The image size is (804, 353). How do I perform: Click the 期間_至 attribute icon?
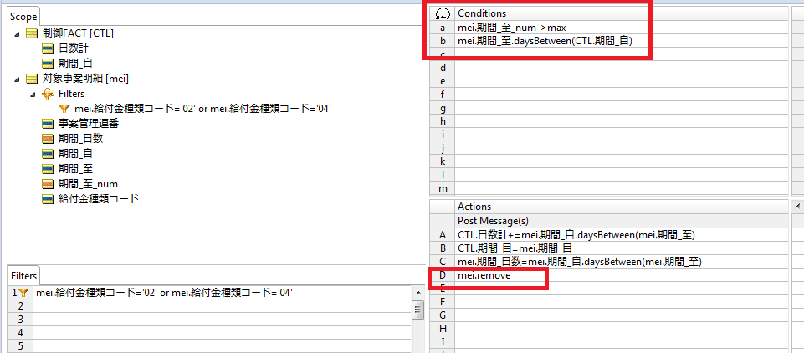click(49, 169)
